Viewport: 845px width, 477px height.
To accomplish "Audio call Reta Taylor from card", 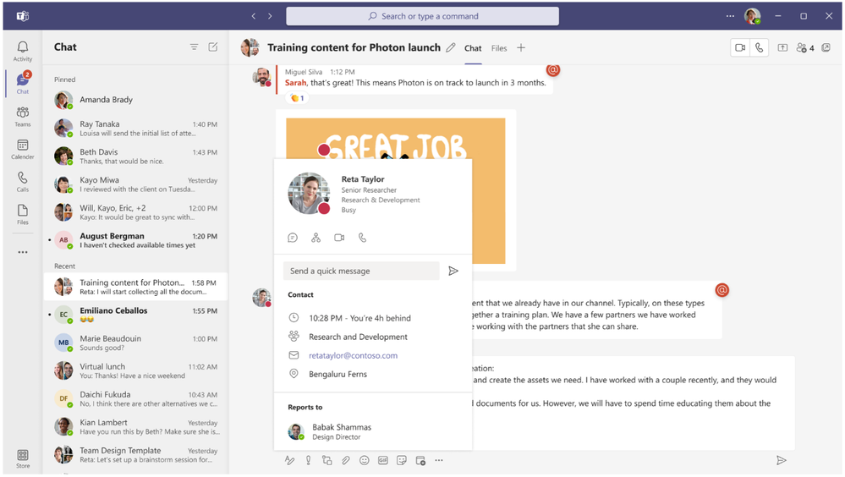I will (x=362, y=237).
